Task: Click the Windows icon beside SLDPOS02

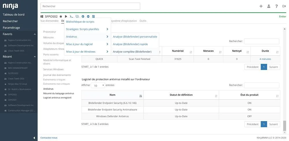Action: tap(5, 73)
